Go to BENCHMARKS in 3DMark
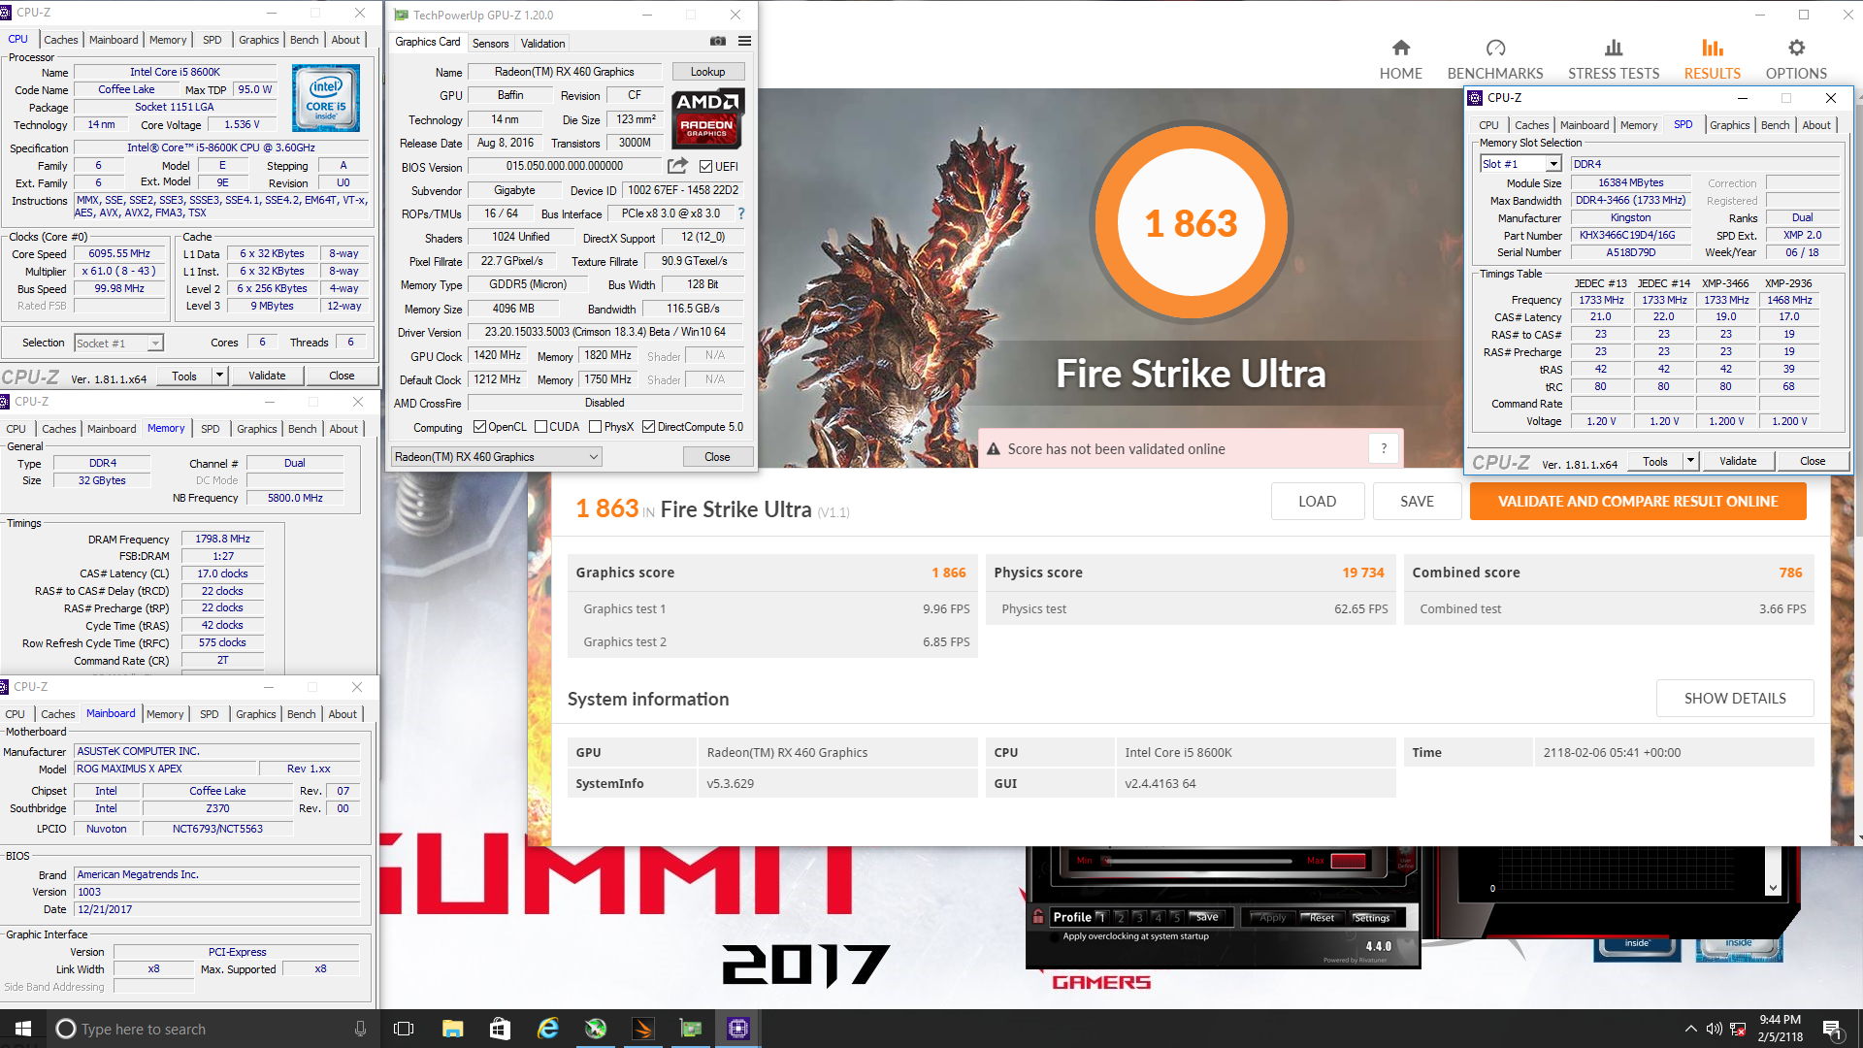The image size is (1863, 1048). 1494,59
